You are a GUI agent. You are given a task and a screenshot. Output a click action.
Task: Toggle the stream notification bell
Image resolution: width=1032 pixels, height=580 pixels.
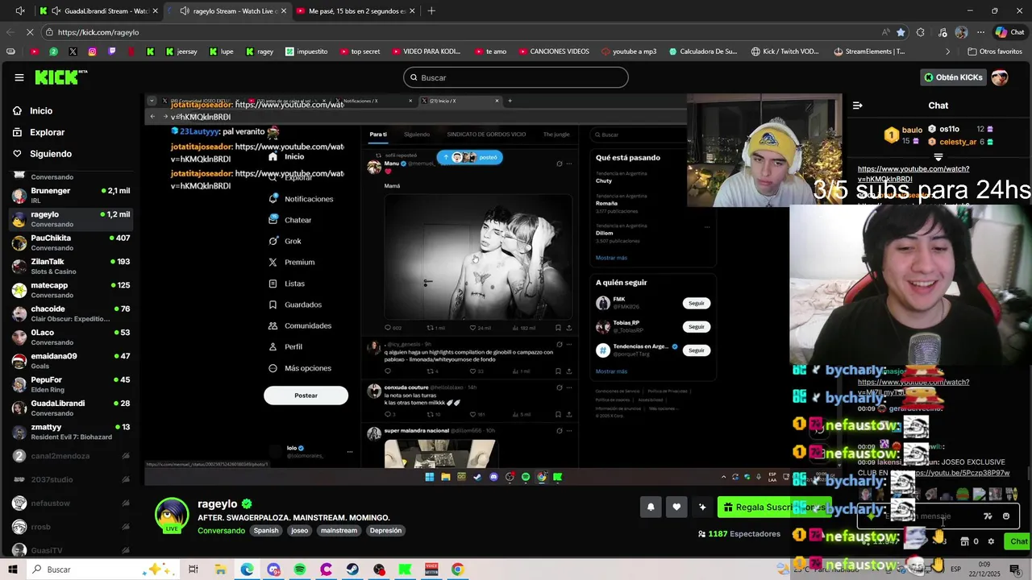651,507
